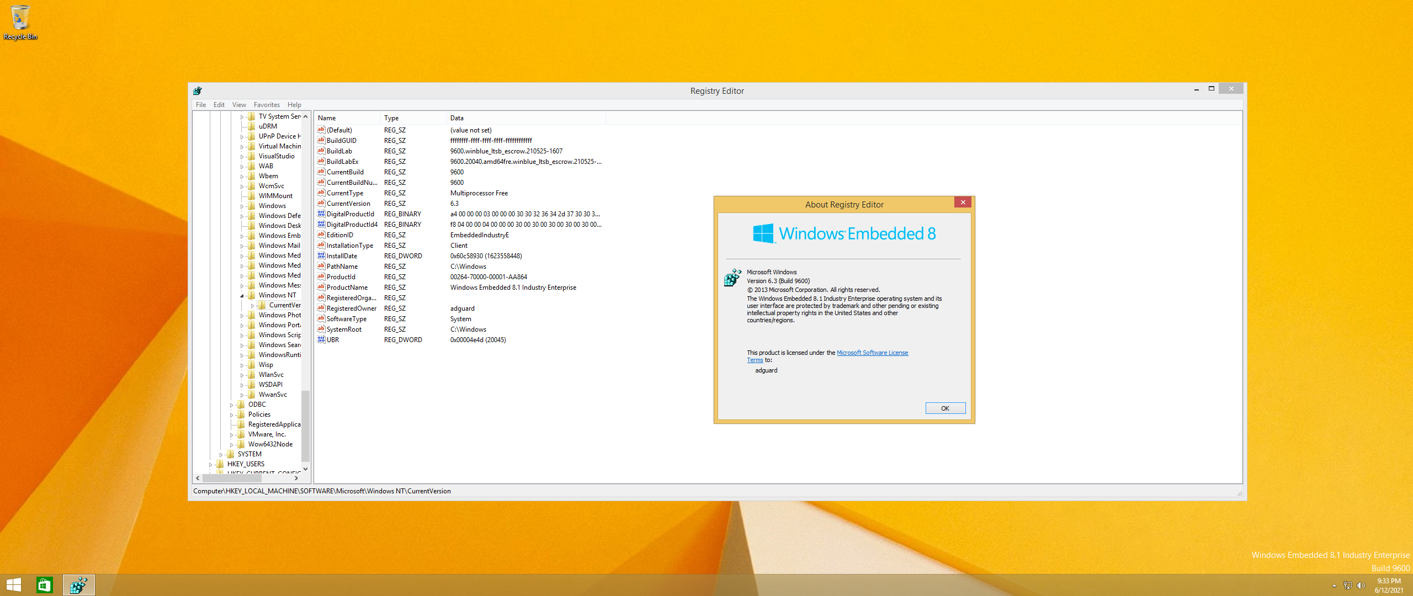Expand the Wisp tree node

242,365
